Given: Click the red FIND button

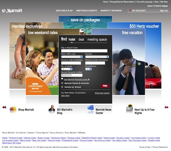Looking at the screenshot, I should coord(105,86).
